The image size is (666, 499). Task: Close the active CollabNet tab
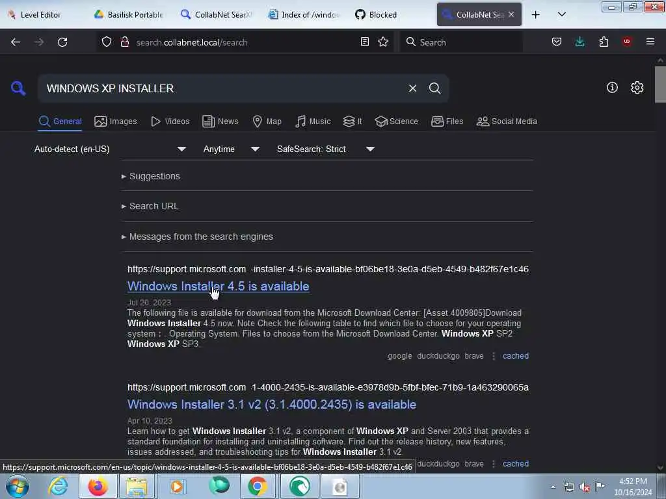[511, 14]
